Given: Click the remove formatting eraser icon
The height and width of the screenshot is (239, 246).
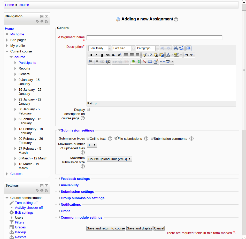Looking at the screenshot, I should click(x=150, y=55).
